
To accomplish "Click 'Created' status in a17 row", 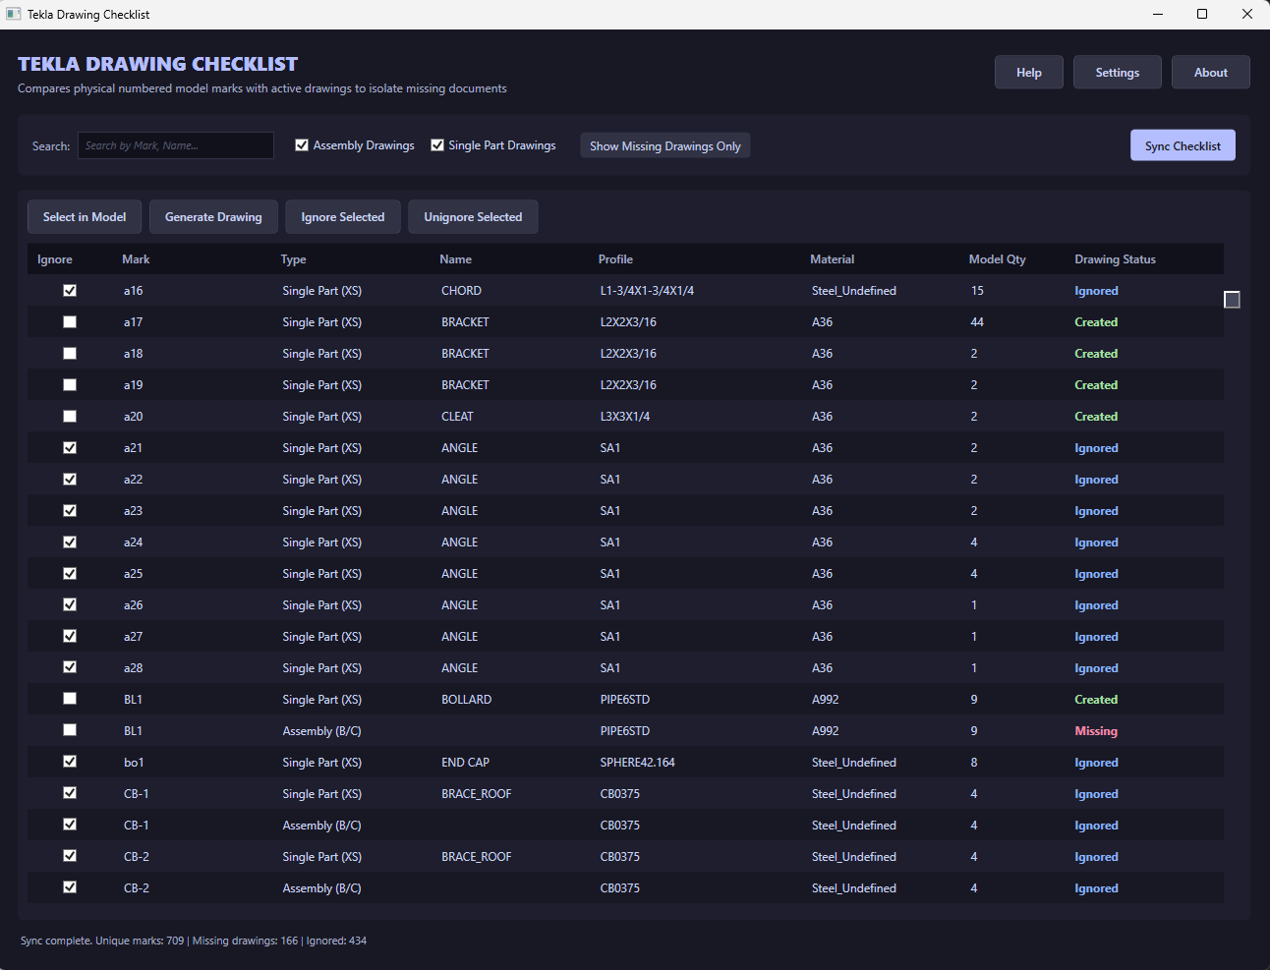I will click(x=1096, y=322).
